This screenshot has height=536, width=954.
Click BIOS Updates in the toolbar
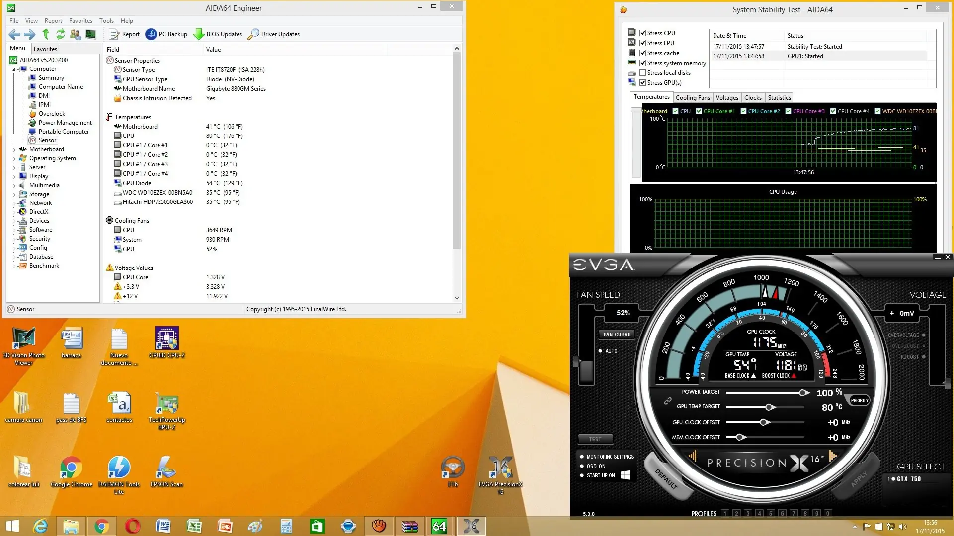[x=218, y=34]
